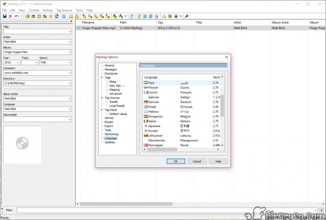Screen dimensions: 326x220
Task: Click the Mp3tag app logo in title bar
Action: click(x=4, y=4)
